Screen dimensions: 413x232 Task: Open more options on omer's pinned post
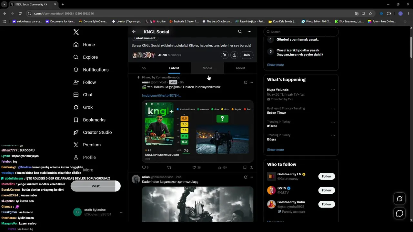point(251,82)
